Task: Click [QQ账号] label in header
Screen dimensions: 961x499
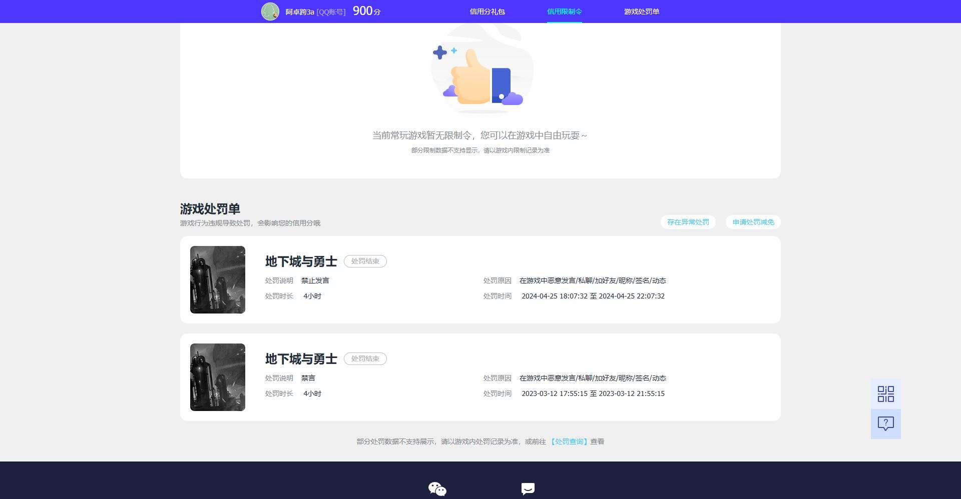Action: click(x=331, y=12)
